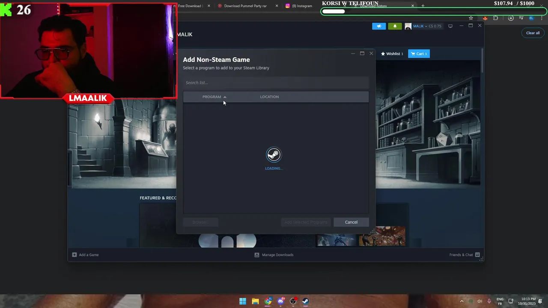Show hidden system tray icons

462,301
